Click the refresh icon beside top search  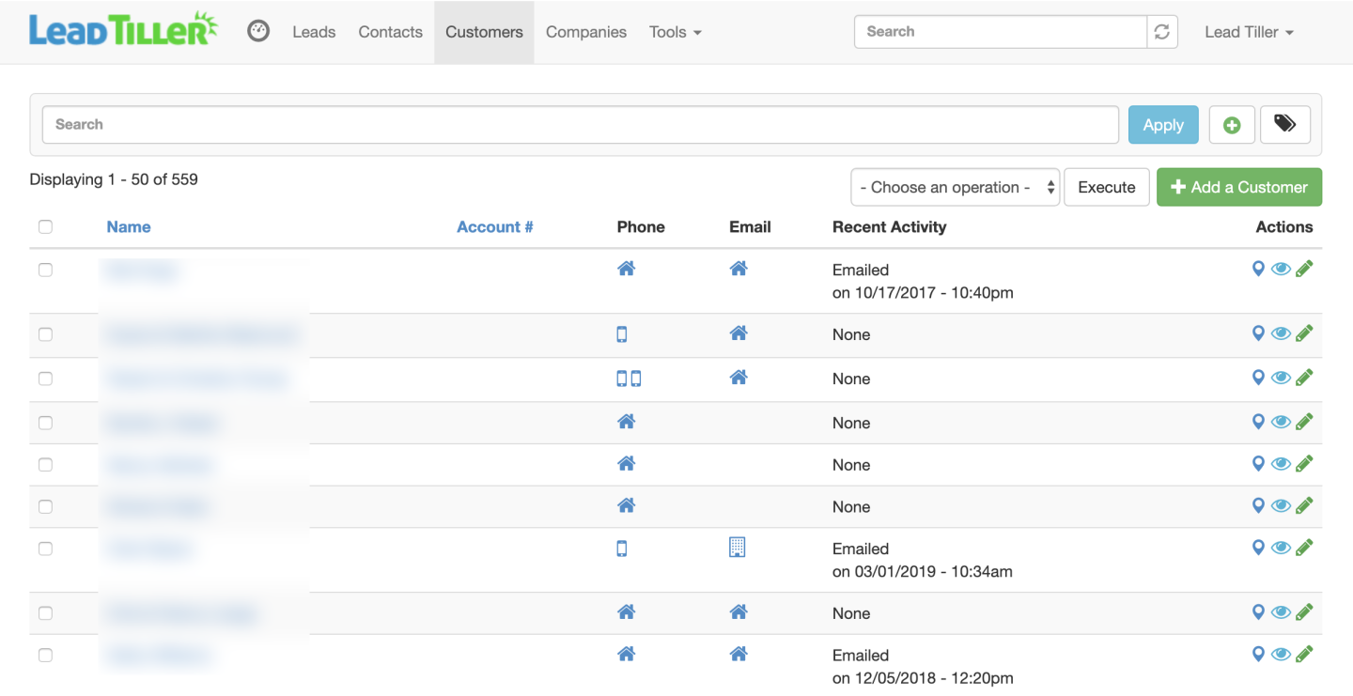click(x=1162, y=32)
